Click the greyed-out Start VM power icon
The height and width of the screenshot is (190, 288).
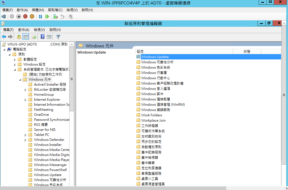pos(12,16)
